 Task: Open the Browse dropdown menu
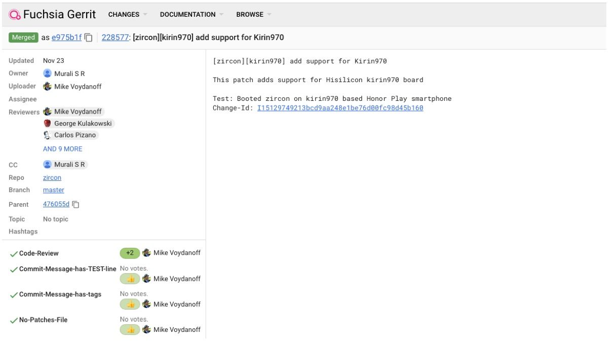[x=253, y=15]
